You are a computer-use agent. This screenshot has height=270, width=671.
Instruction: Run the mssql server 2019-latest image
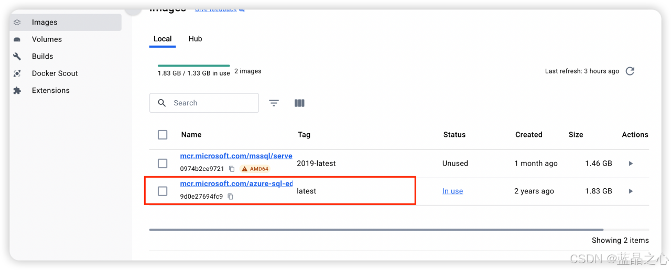(631, 164)
